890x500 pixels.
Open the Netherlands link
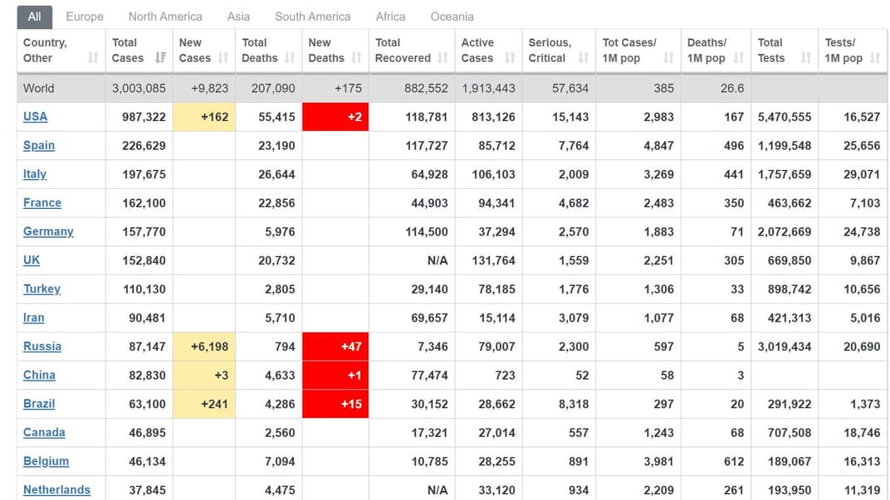(x=56, y=490)
